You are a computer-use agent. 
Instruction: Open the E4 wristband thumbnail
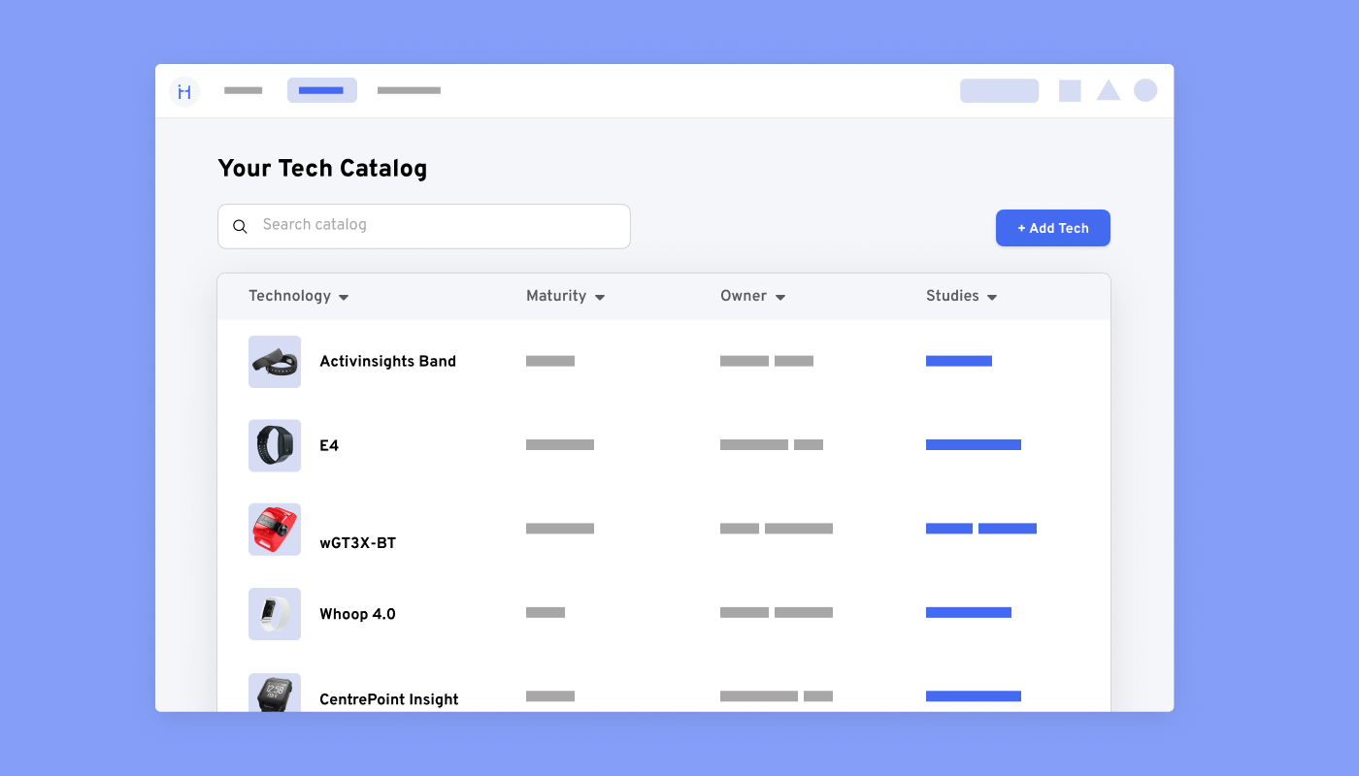(275, 445)
